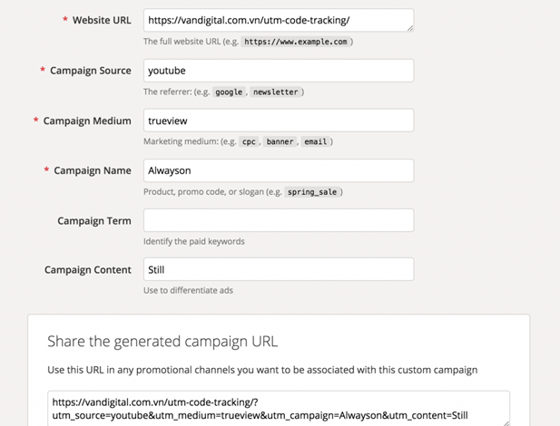Click the Website URL input field

(x=278, y=21)
